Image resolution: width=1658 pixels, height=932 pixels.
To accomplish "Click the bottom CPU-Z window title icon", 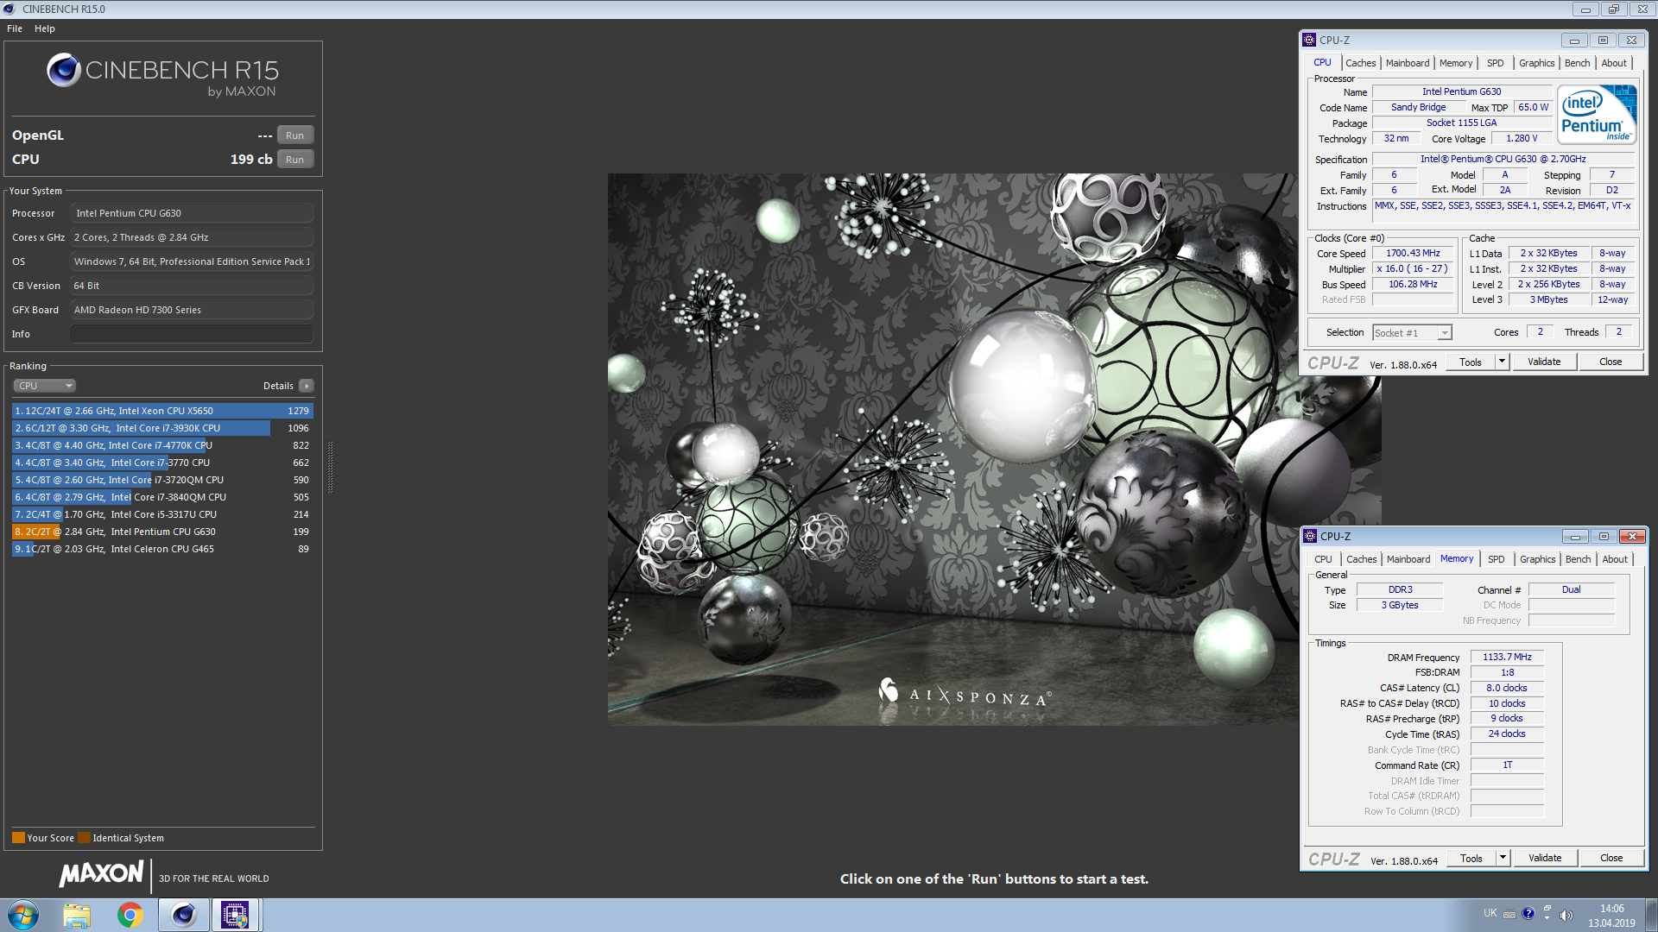I will coord(1310,536).
